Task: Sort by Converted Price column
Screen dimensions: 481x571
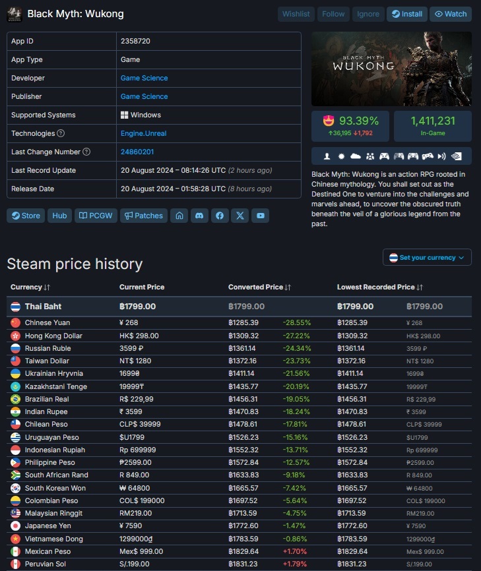Action: pos(260,287)
